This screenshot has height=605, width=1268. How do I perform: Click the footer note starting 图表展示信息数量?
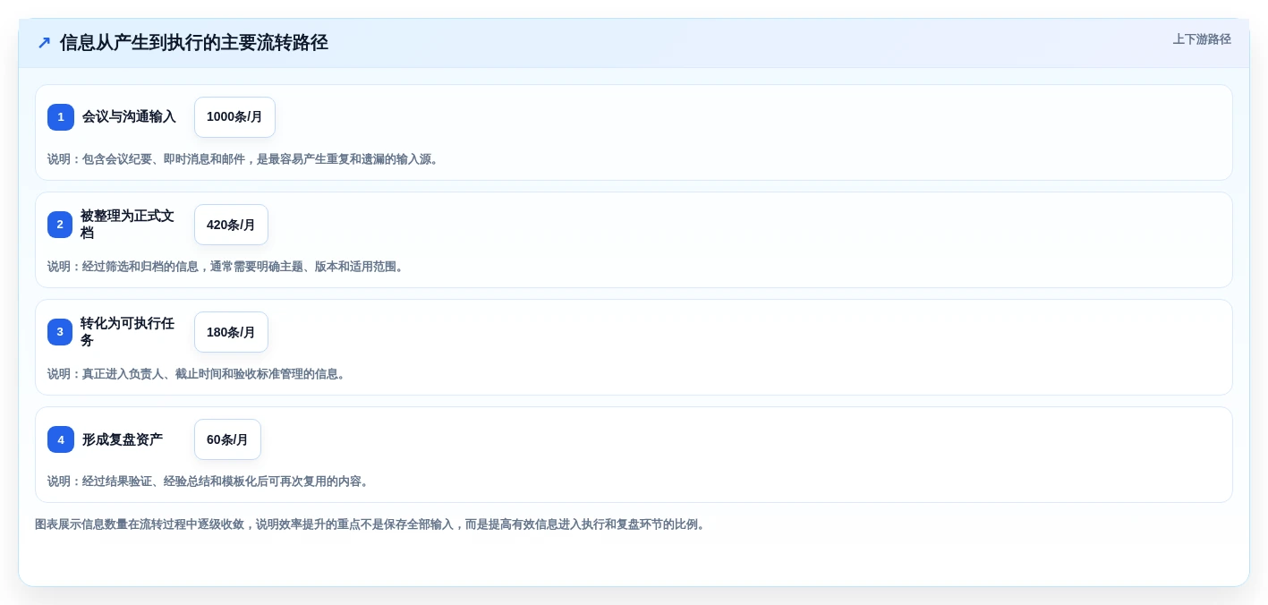(x=371, y=524)
